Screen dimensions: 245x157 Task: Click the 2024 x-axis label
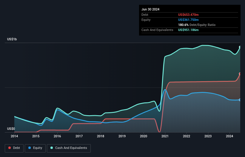[x=229, y=136]
